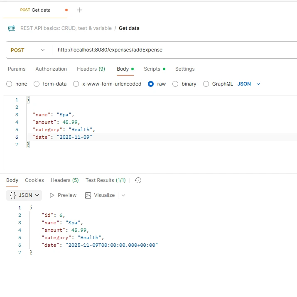Select the none body type radio
297x297 pixels.
click(x=10, y=84)
